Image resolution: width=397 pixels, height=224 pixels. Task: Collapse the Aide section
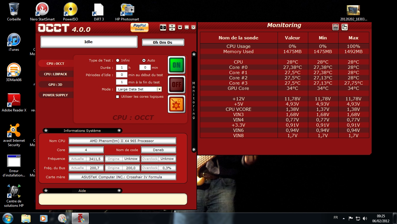[x=119, y=191]
